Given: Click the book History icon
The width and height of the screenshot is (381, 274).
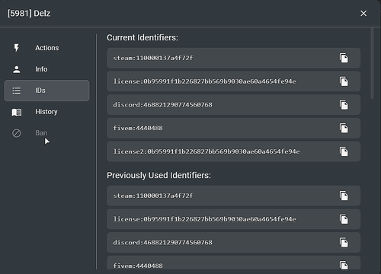Looking at the screenshot, I should coord(17,112).
